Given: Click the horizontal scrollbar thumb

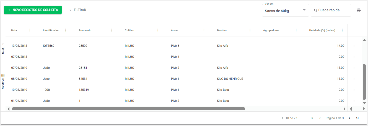Looking at the screenshot, I should 128,109.
